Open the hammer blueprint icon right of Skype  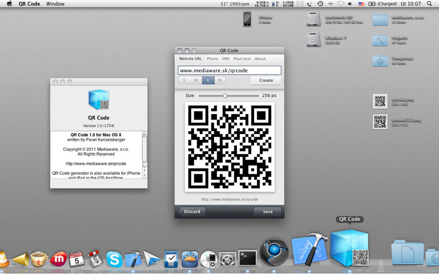click(133, 259)
